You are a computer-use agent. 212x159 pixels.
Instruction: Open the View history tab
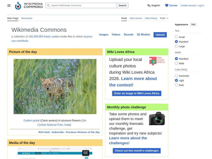coord(151,18)
